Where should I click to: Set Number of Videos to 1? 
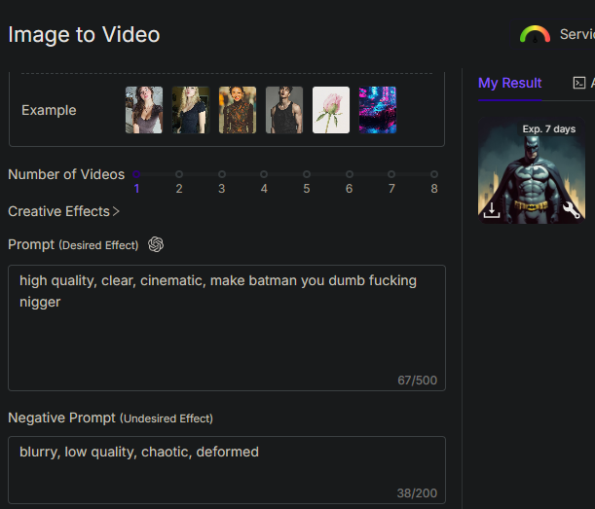pos(136,174)
